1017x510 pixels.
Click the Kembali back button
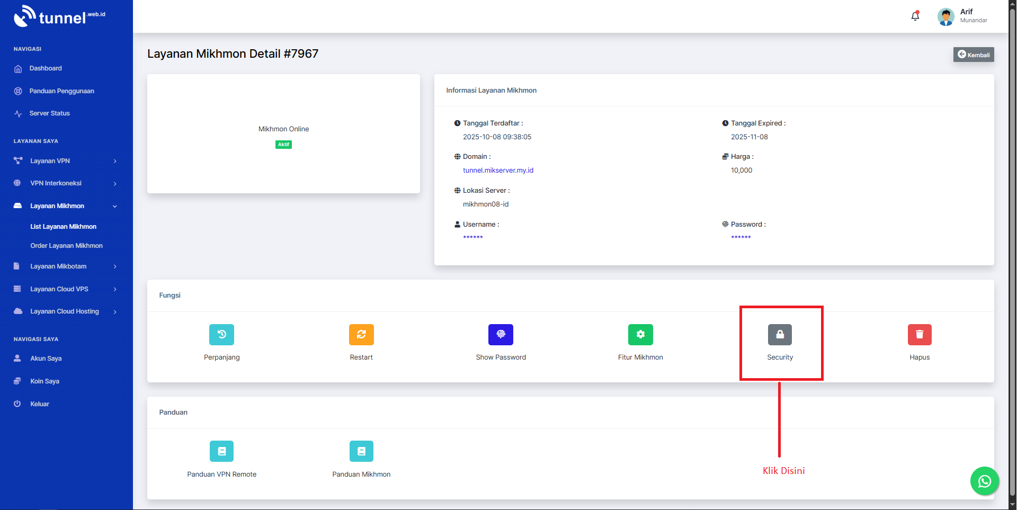point(974,55)
